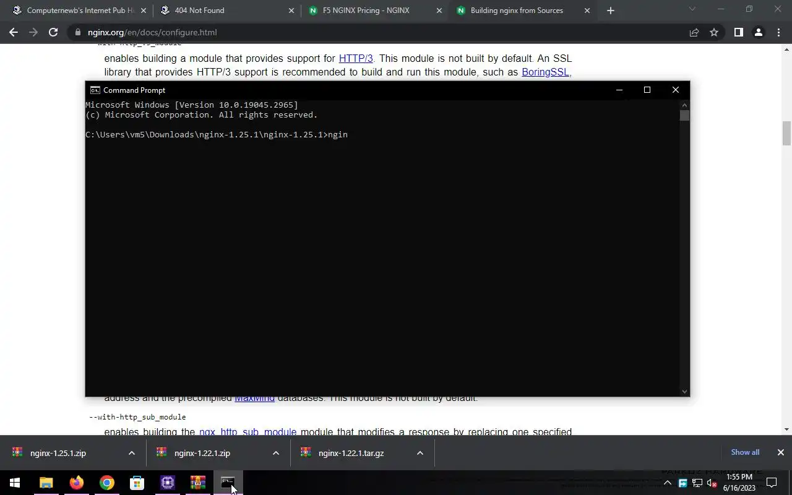Click the Command Prompt title bar icon
Screen dimensions: 792x495
pos(95,90)
